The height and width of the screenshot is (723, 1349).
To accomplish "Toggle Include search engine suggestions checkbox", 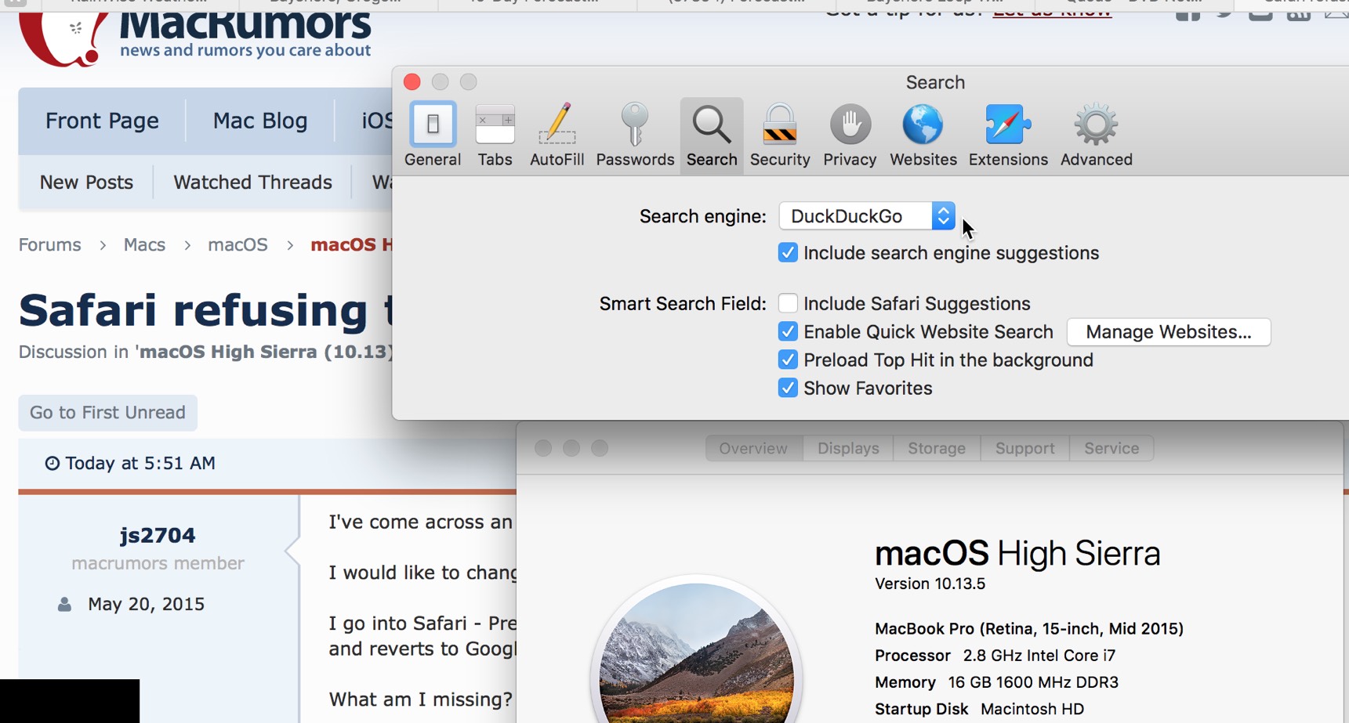I will tap(788, 253).
